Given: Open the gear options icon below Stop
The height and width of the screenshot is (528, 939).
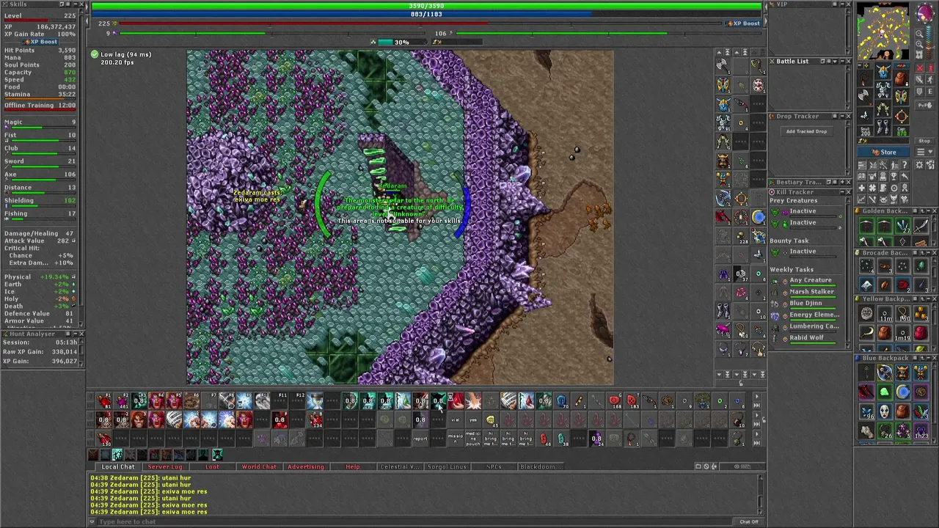Looking at the screenshot, I should click(x=919, y=164).
